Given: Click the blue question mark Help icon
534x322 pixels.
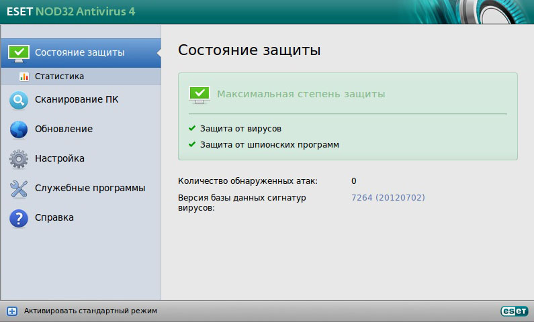Looking at the screenshot, I should [x=19, y=218].
